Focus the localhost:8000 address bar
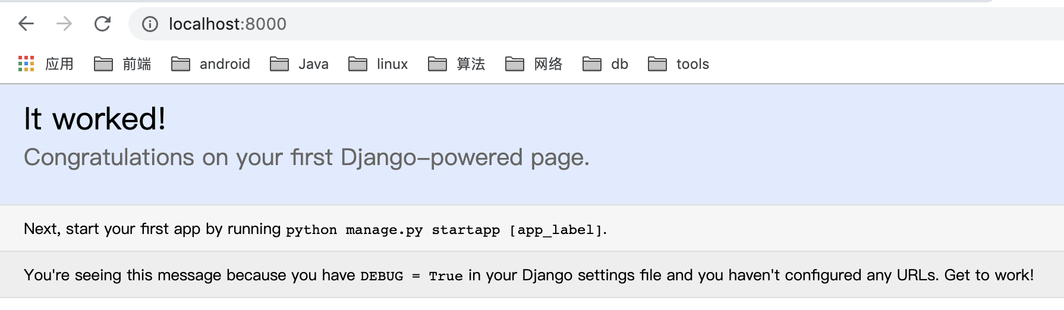Image resolution: width=1064 pixels, height=310 pixels. tap(594, 24)
